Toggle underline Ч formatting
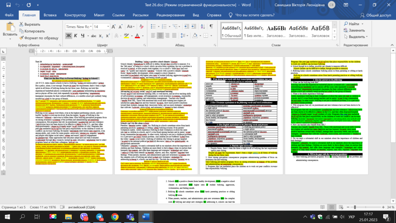396x223 pixels. point(82,36)
